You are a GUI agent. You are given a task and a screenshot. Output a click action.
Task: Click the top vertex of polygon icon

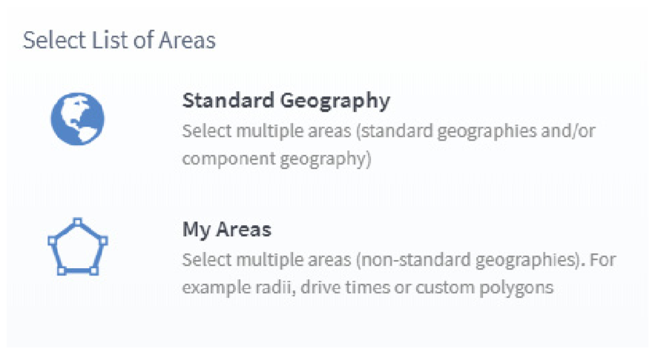pyautogui.click(x=77, y=221)
